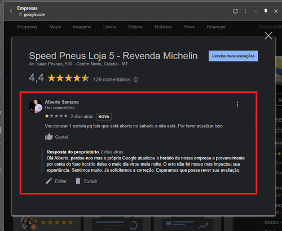The width and height of the screenshot is (282, 231).
Task: Click the Gostei label
Action: (x=61, y=137)
